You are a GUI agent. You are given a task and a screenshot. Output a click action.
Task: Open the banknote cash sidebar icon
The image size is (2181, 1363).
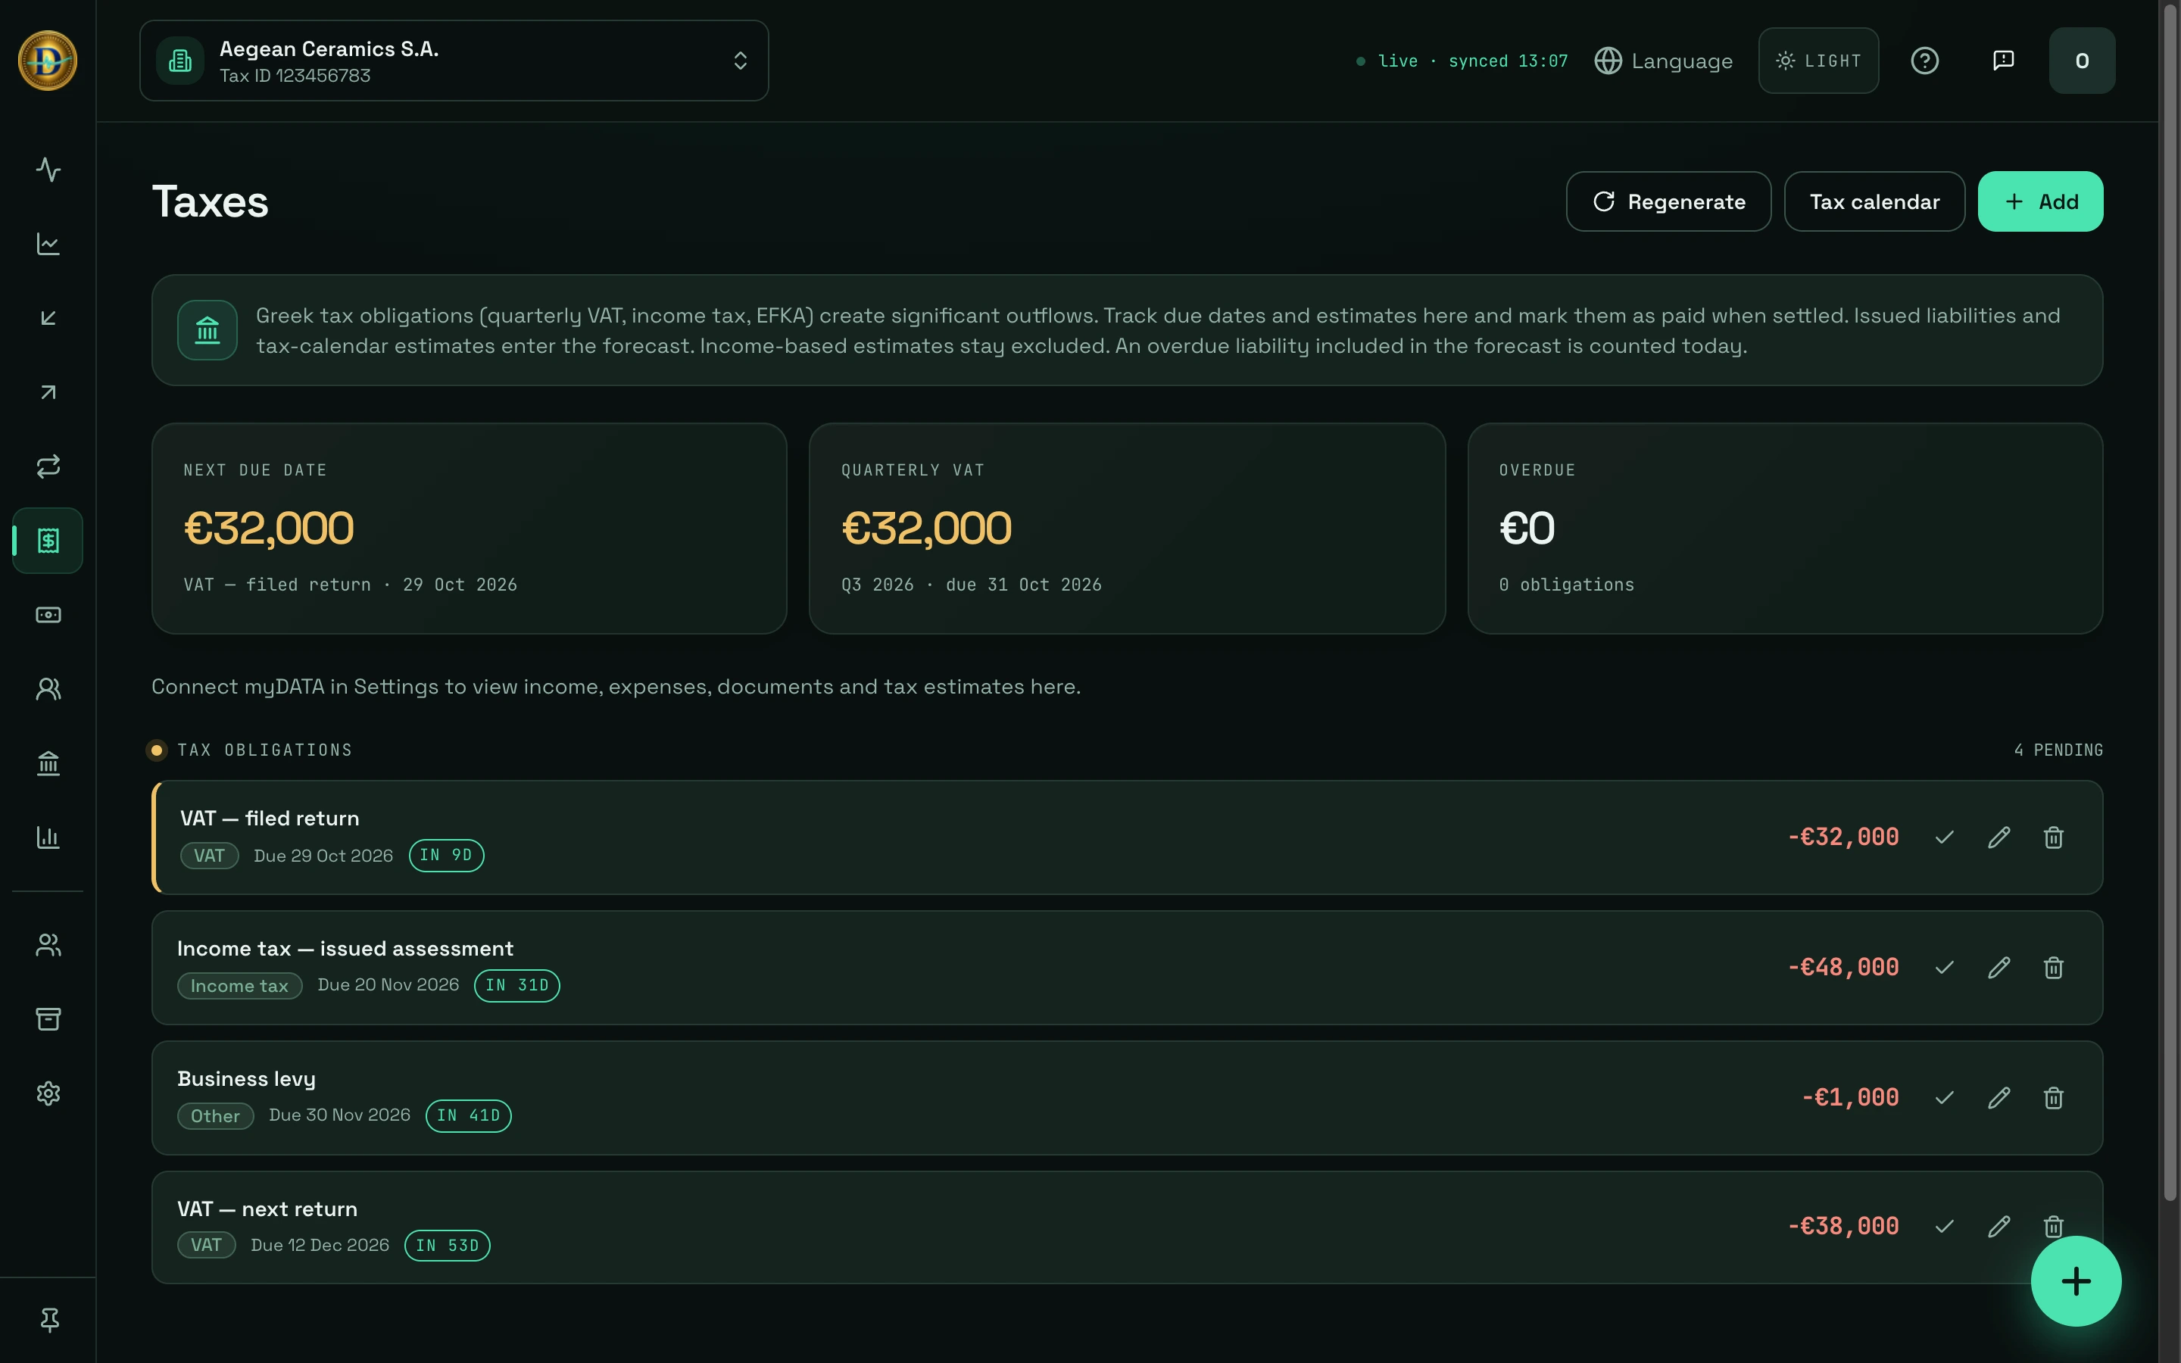click(48, 615)
